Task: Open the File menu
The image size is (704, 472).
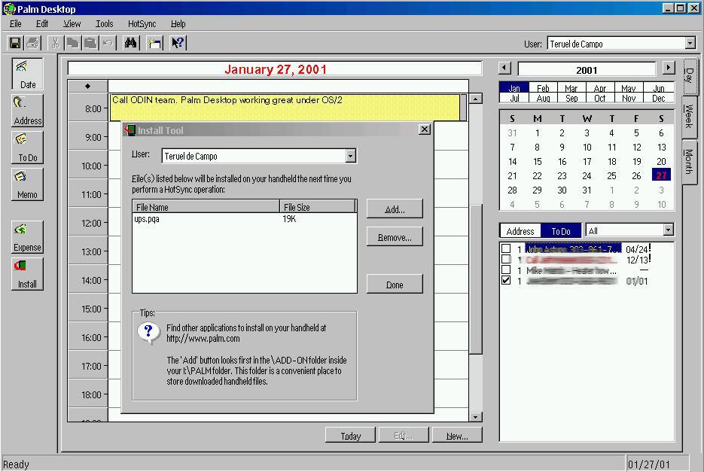Action: click(16, 24)
